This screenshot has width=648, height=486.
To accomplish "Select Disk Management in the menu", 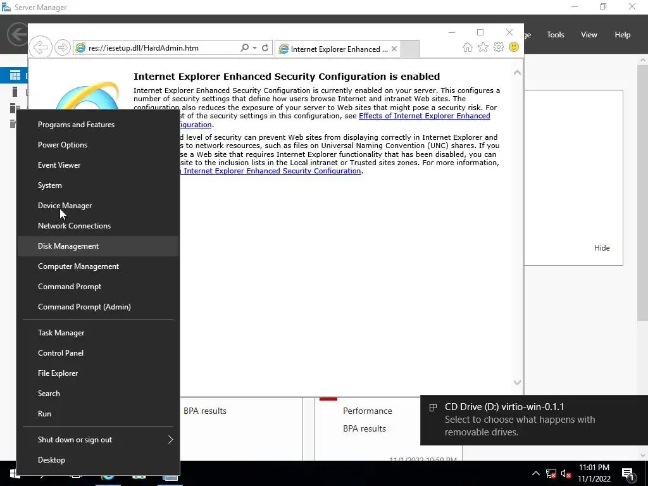I will 98,246.
